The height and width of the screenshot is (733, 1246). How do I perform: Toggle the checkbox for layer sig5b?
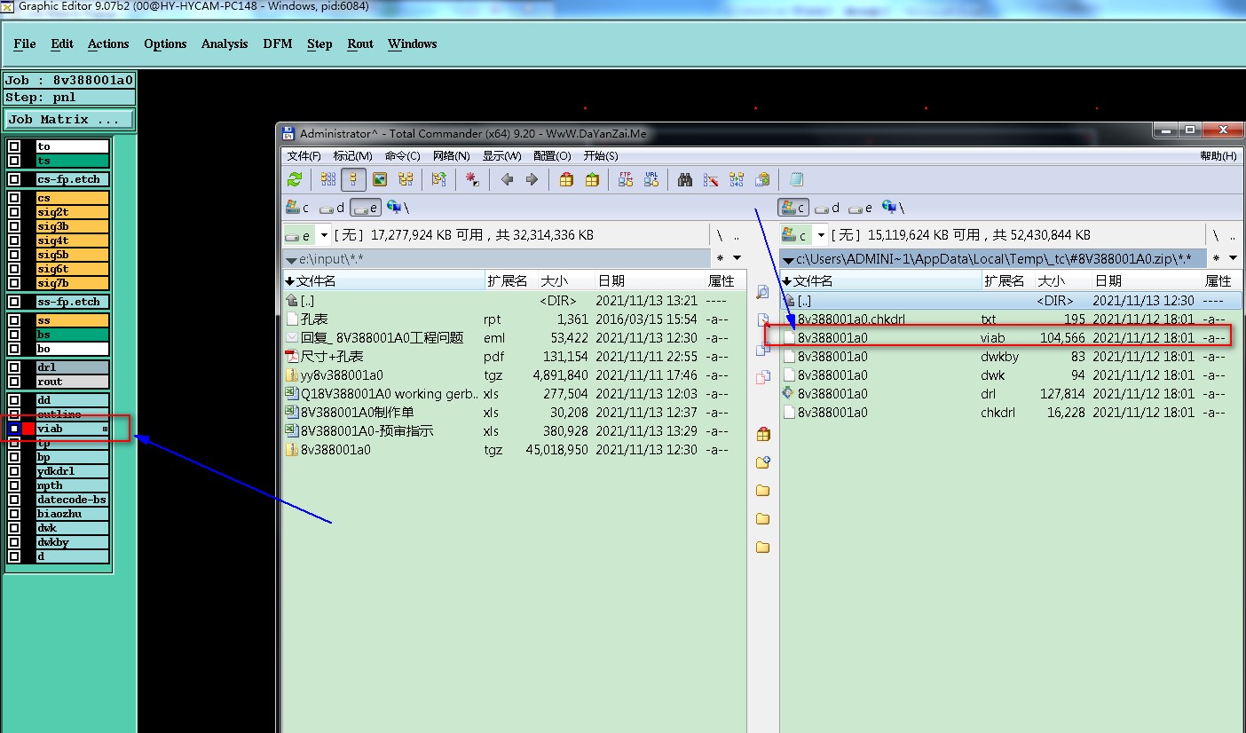point(14,255)
